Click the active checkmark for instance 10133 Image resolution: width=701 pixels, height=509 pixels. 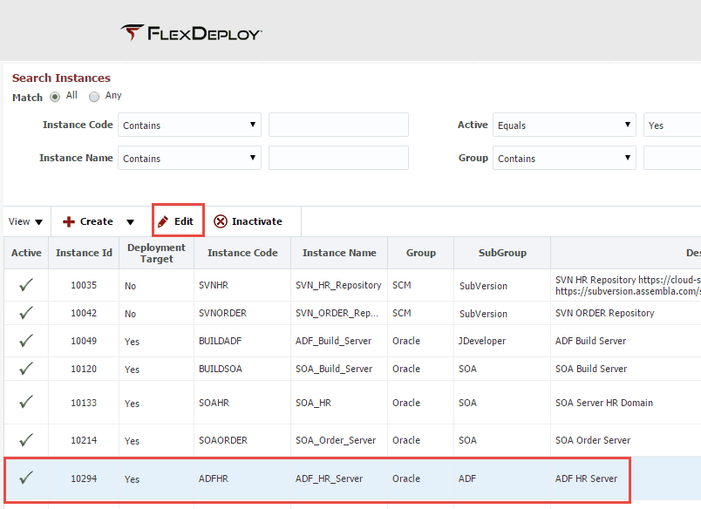tap(26, 402)
